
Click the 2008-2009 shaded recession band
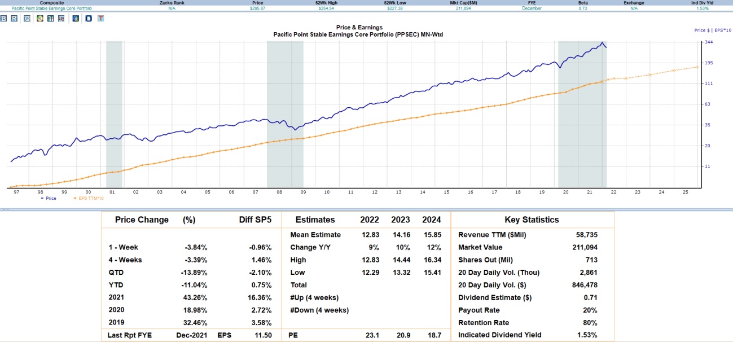(x=285, y=113)
